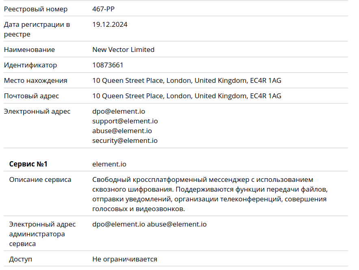The height and width of the screenshot is (270, 359).
Task: Click dpo@element.io in service administrator row
Action: (119, 224)
